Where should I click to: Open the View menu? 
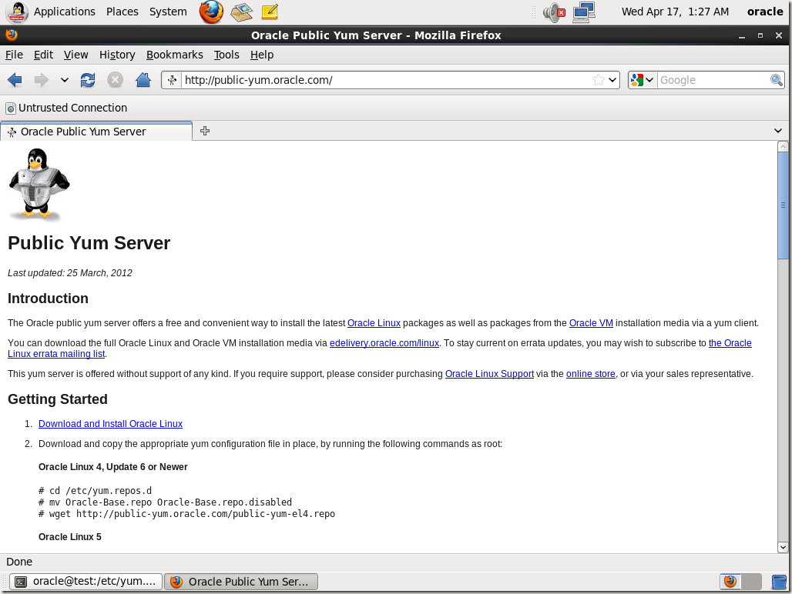click(x=76, y=55)
